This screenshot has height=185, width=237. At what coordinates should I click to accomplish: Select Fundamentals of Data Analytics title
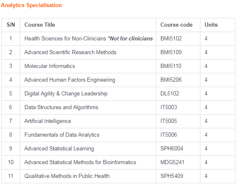(x=62, y=135)
